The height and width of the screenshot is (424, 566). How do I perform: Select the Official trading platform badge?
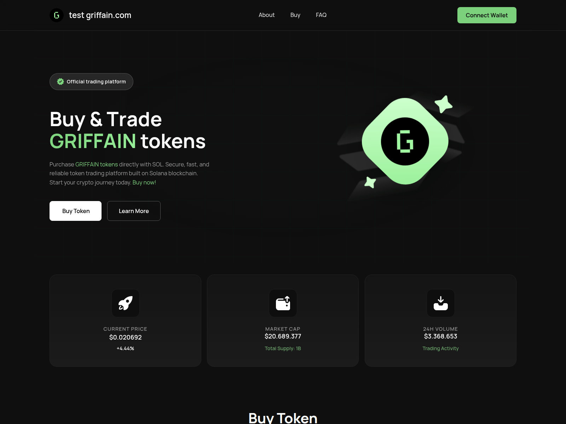[x=91, y=82]
